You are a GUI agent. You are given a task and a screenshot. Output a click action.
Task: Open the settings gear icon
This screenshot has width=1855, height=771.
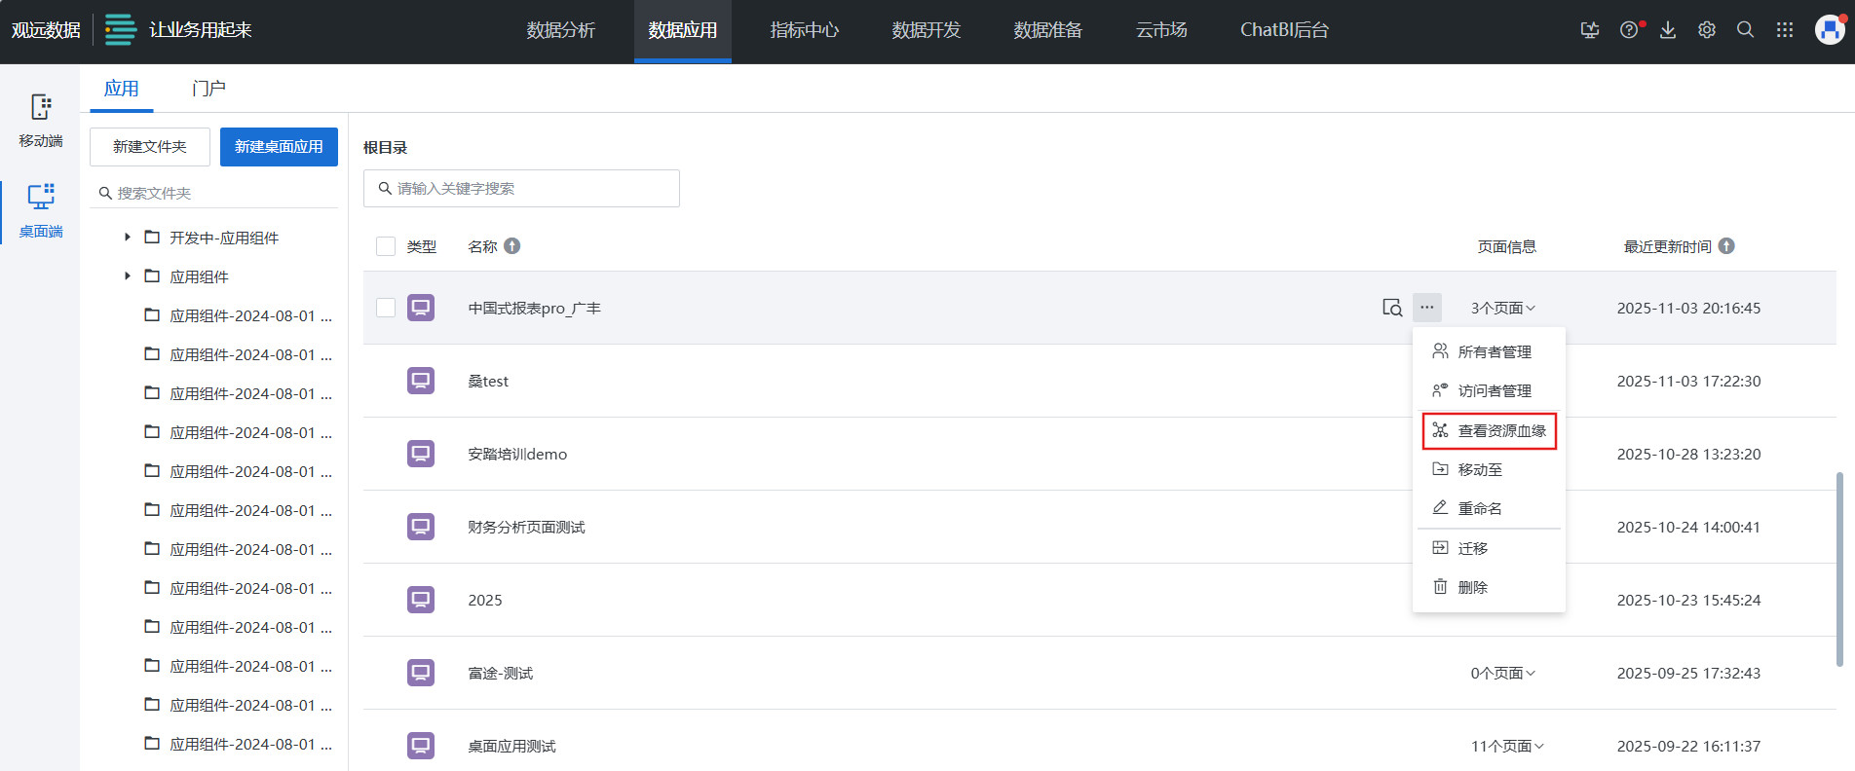(1707, 30)
